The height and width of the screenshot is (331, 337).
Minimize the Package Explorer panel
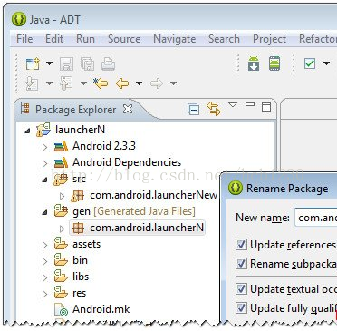coord(250,104)
